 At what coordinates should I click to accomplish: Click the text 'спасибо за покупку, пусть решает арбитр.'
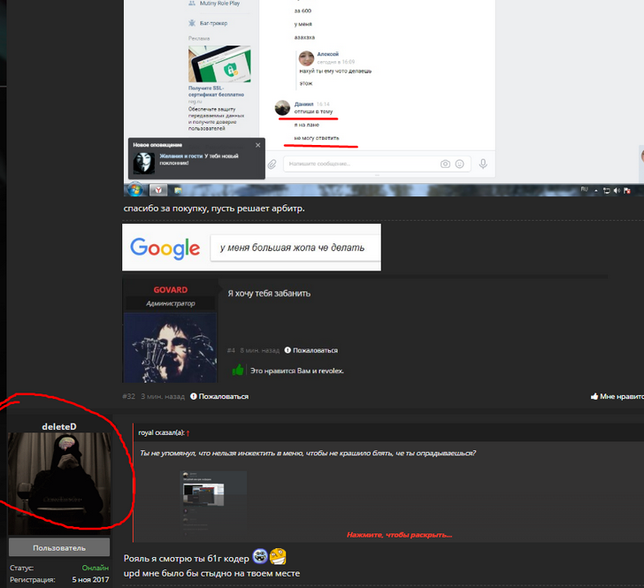coord(214,208)
